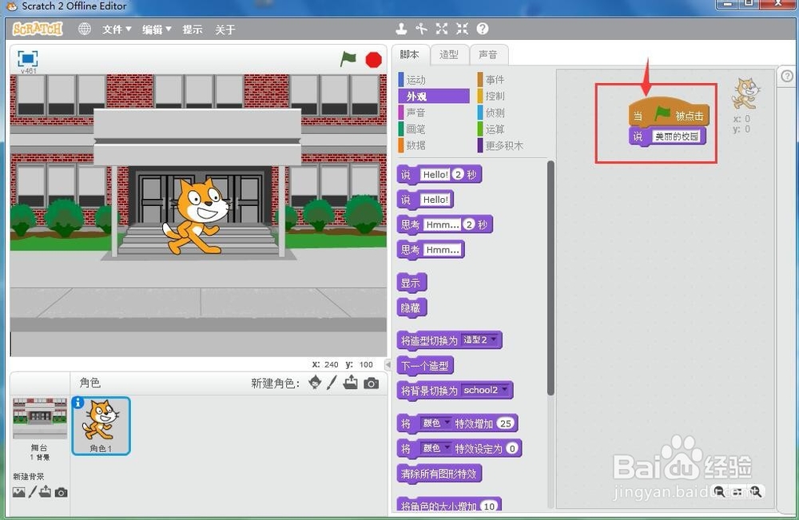This screenshot has height=520, width=799.
Task: Click the Scratch logo
Action: [x=38, y=29]
